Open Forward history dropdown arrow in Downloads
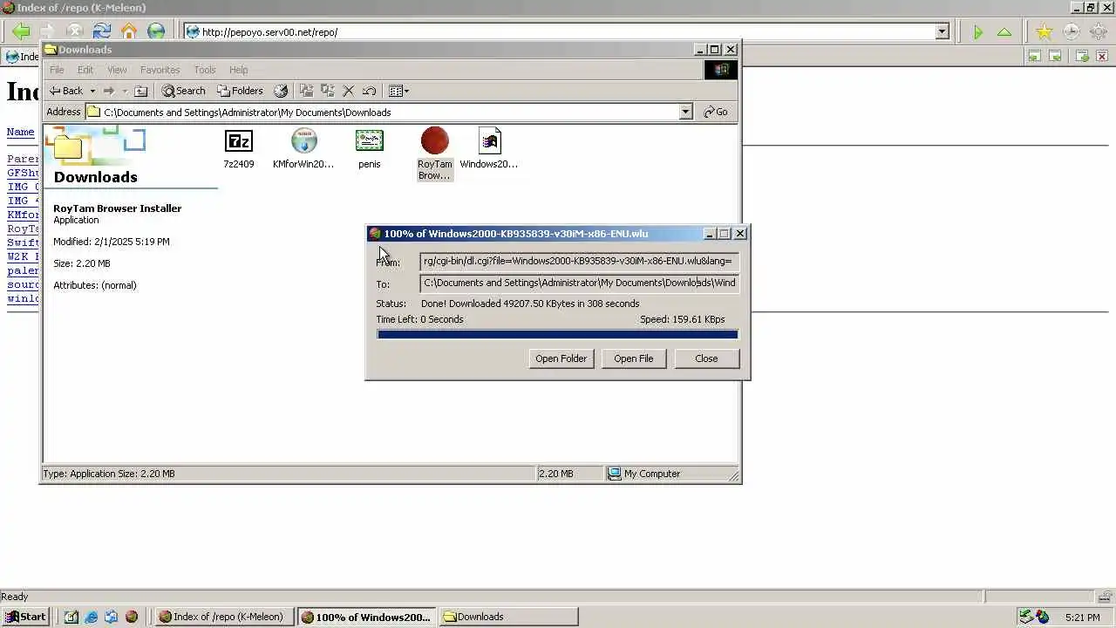1116x628 pixels. pos(125,91)
